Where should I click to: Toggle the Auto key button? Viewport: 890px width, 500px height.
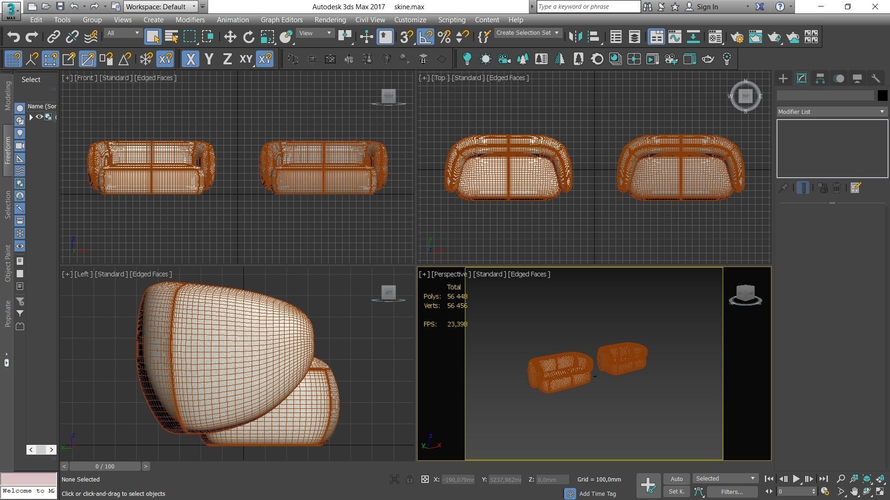676,479
